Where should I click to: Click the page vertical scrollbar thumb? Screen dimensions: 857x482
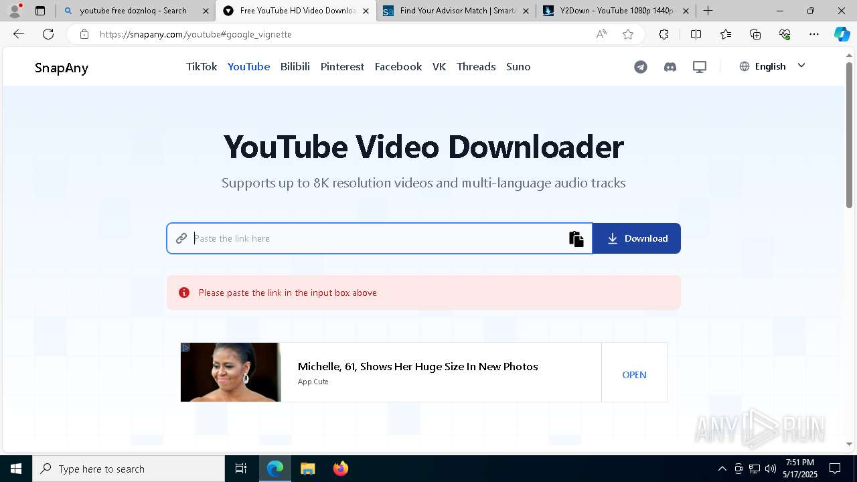point(849,134)
